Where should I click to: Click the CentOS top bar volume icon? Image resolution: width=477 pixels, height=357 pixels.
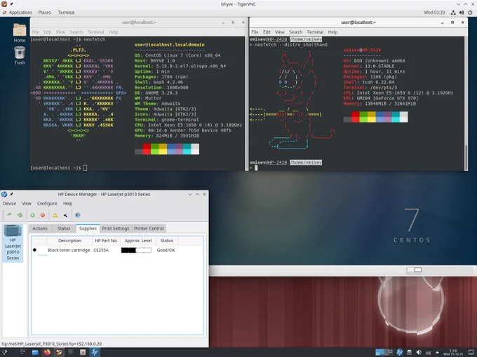pos(462,13)
